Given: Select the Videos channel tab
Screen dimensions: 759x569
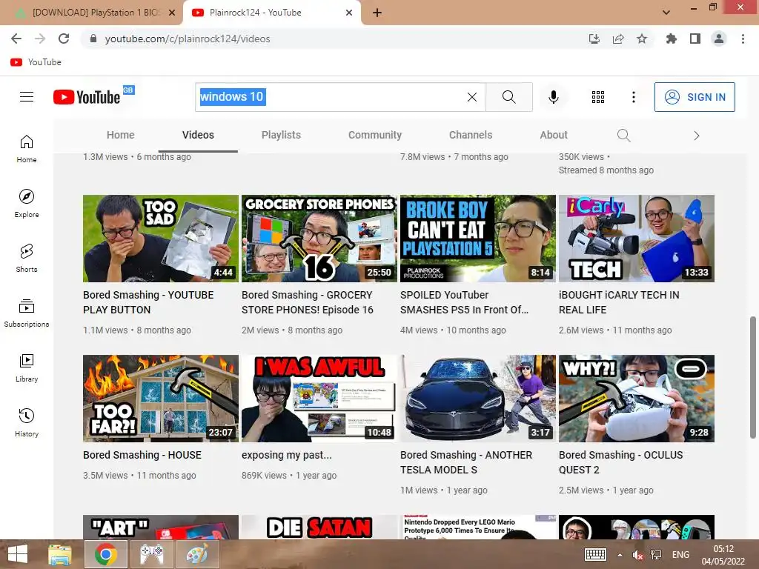Looking at the screenshot, I should [198, 135].
